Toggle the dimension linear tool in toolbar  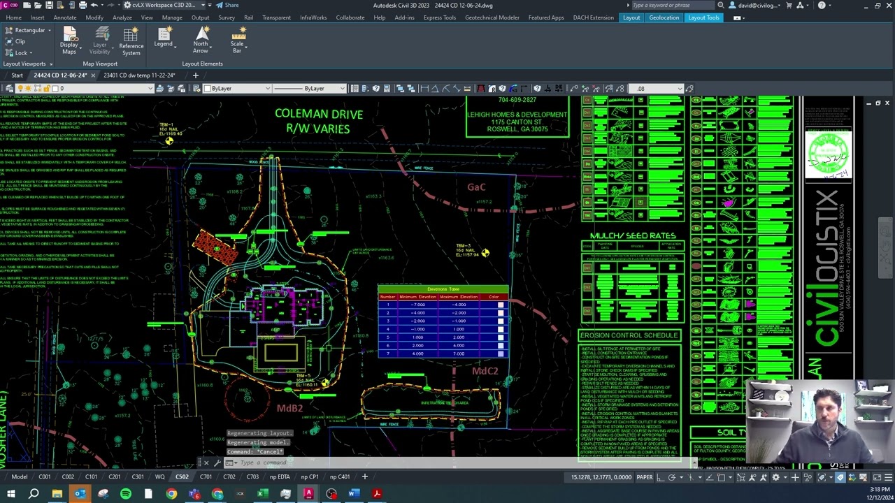click(424, 89)
